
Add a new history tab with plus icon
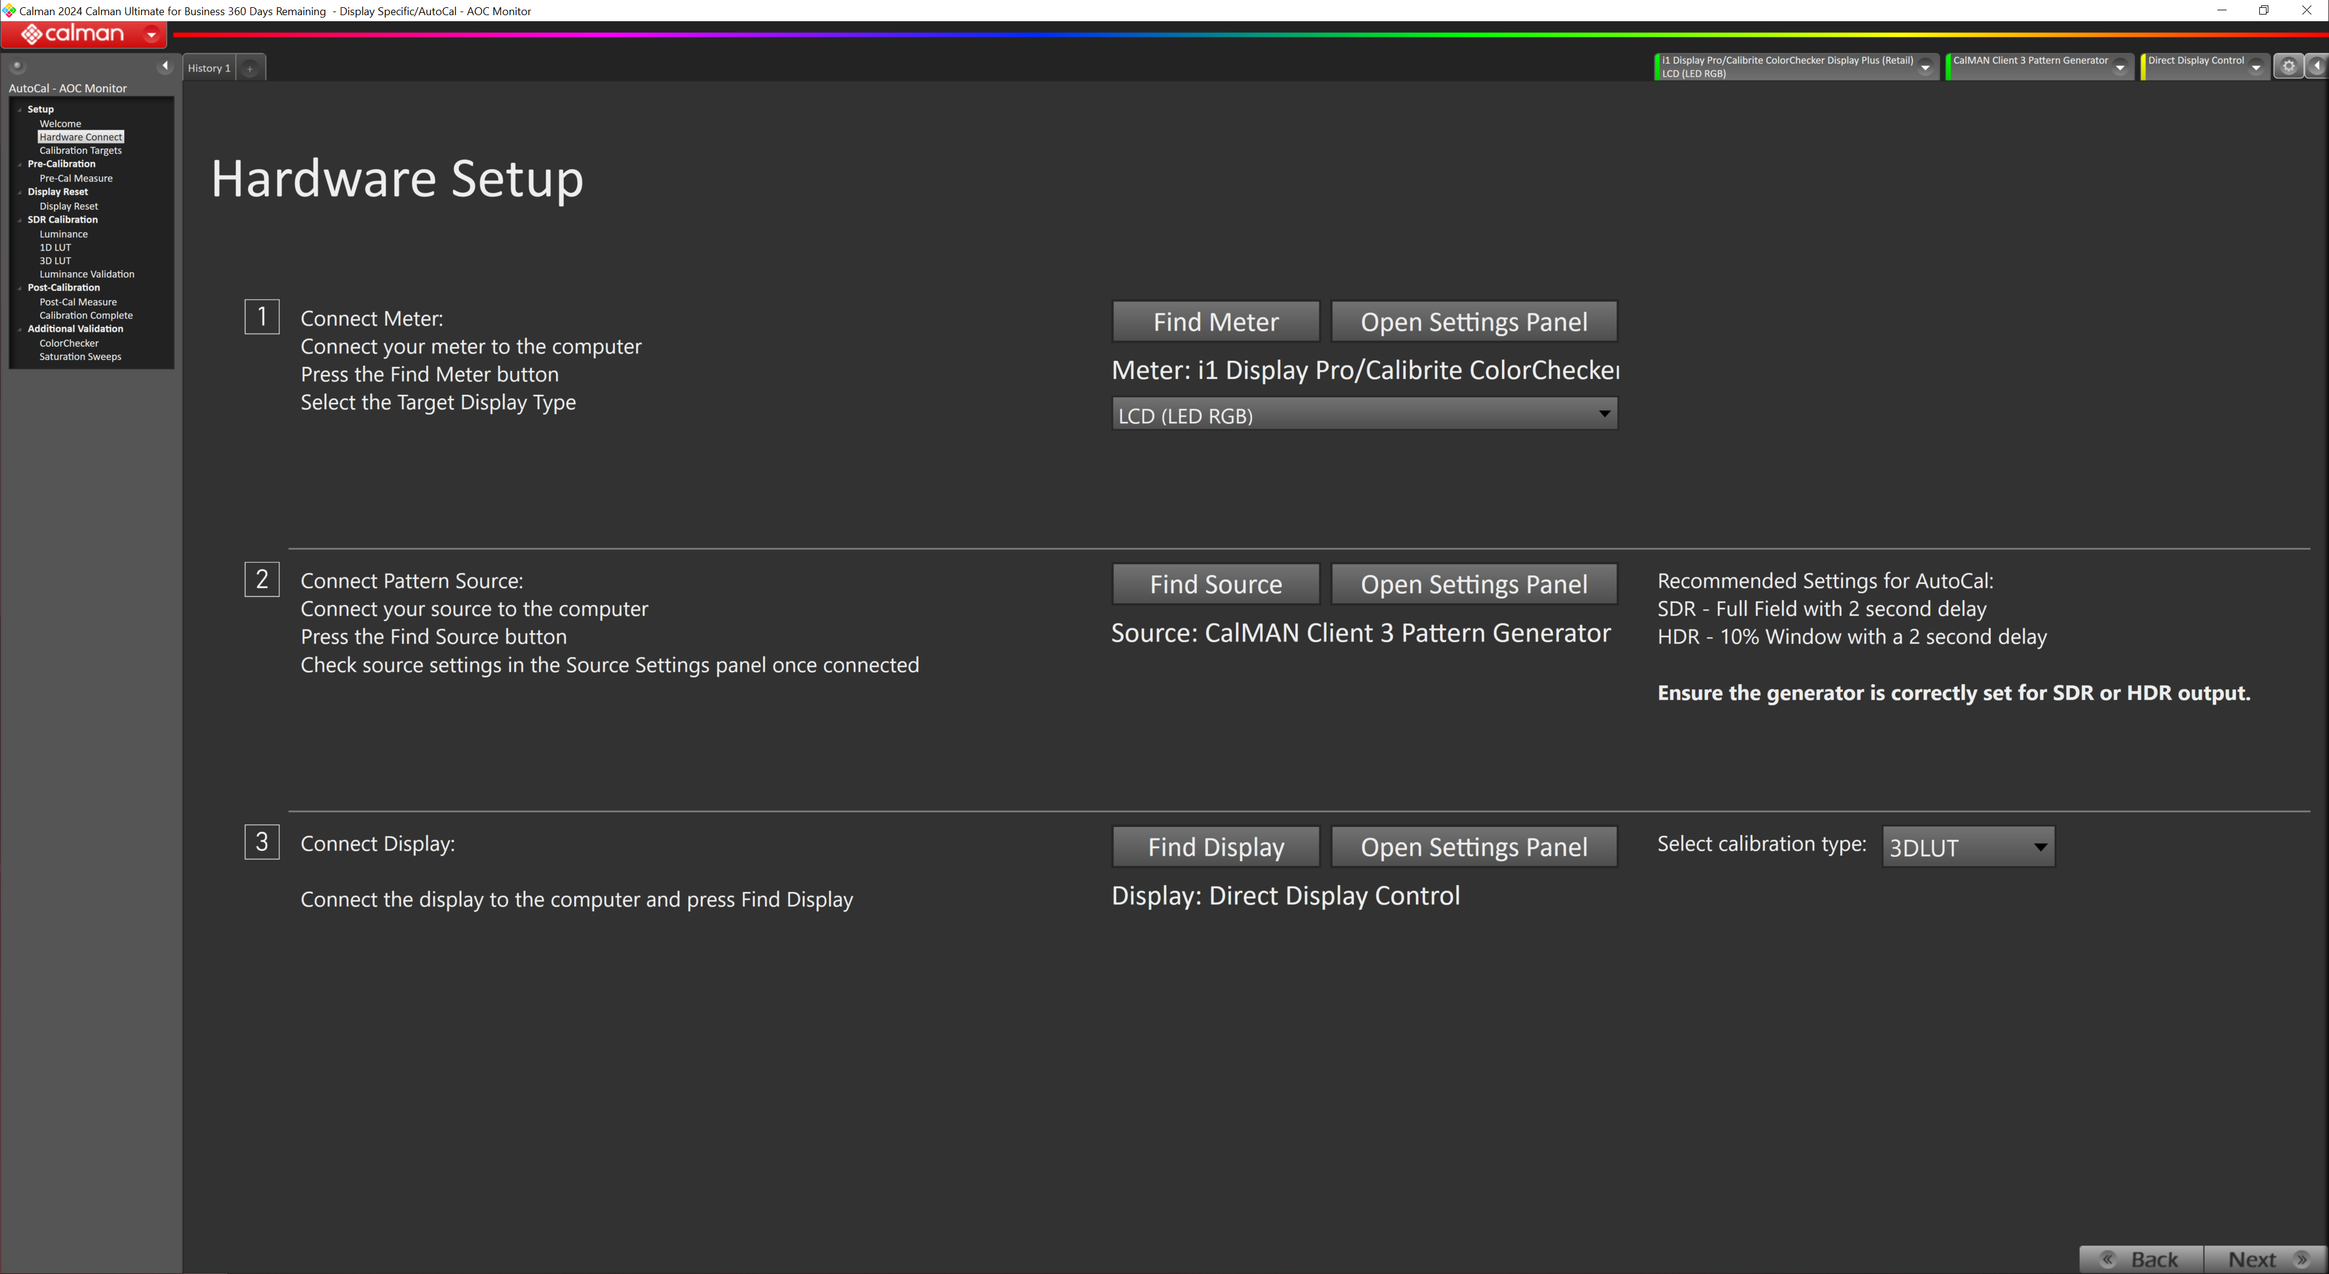(250, 69)
